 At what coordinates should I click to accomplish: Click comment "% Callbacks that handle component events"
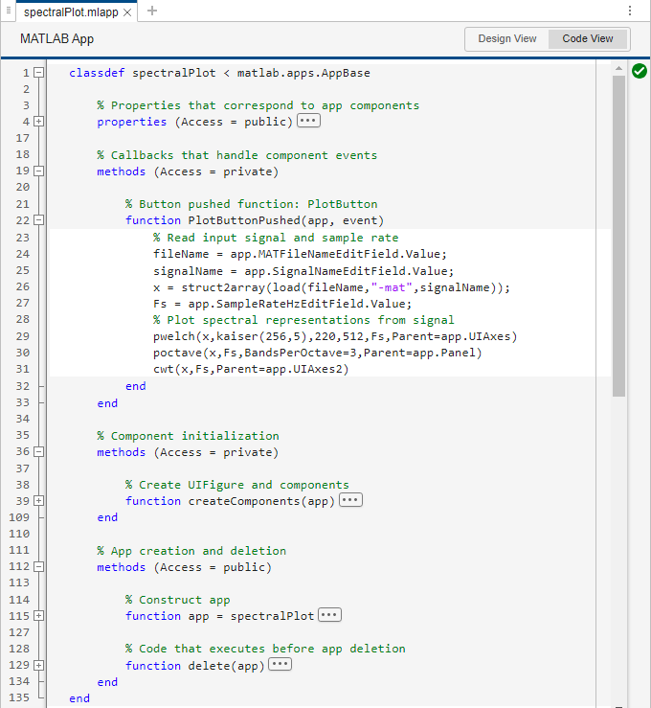pyautogui.click(x=236, y=155)
